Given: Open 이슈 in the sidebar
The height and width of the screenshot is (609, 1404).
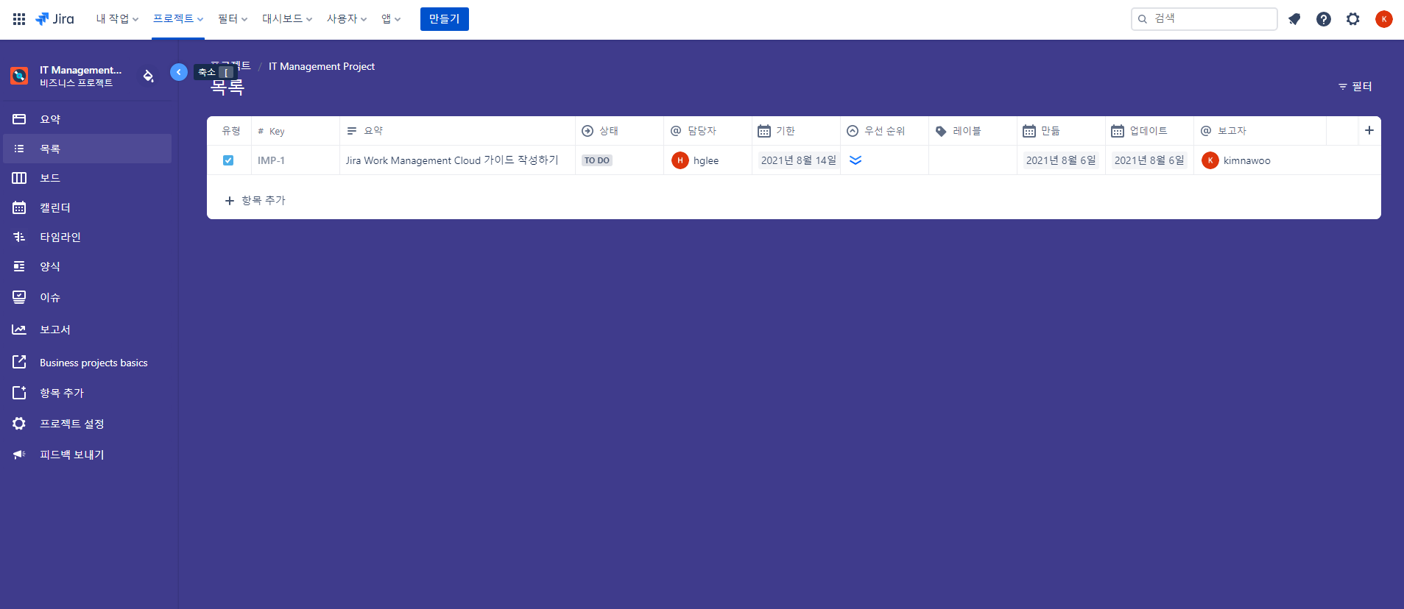Looking at the screenshot, I should coord(88,297).
